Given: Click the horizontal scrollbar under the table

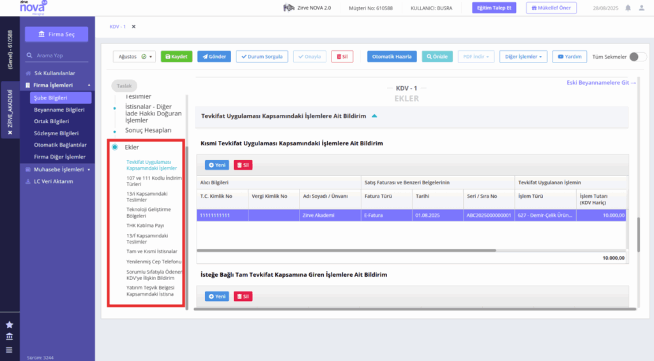Looking at the screenshot, I should 346,251.
